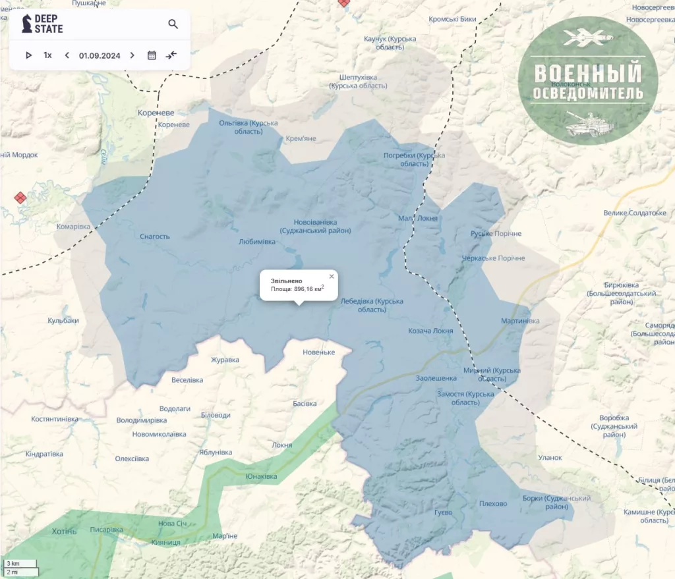Advance to the next date with right chevron
This screenshot has height=579, width=675.
132,55
